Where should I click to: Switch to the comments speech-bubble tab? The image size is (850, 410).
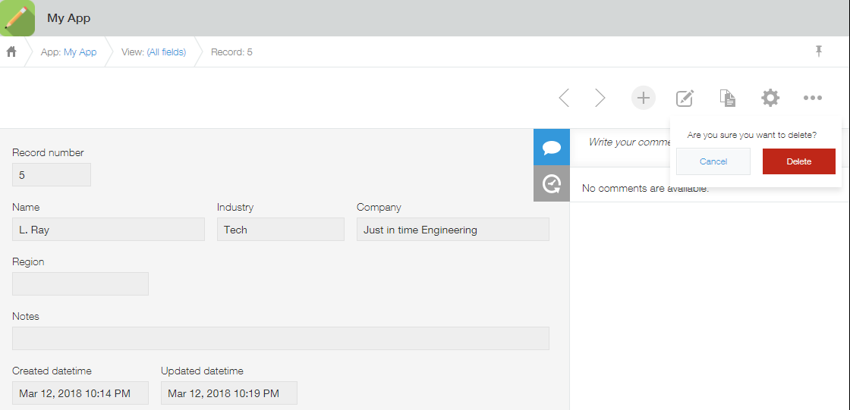tap(552, 147)
